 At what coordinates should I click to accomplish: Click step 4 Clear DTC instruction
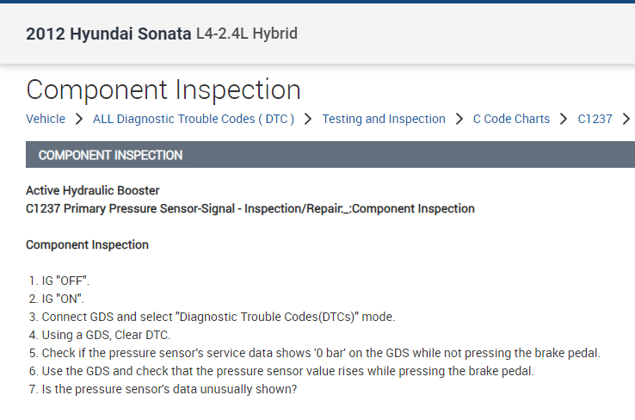click(x=105, y=335)
